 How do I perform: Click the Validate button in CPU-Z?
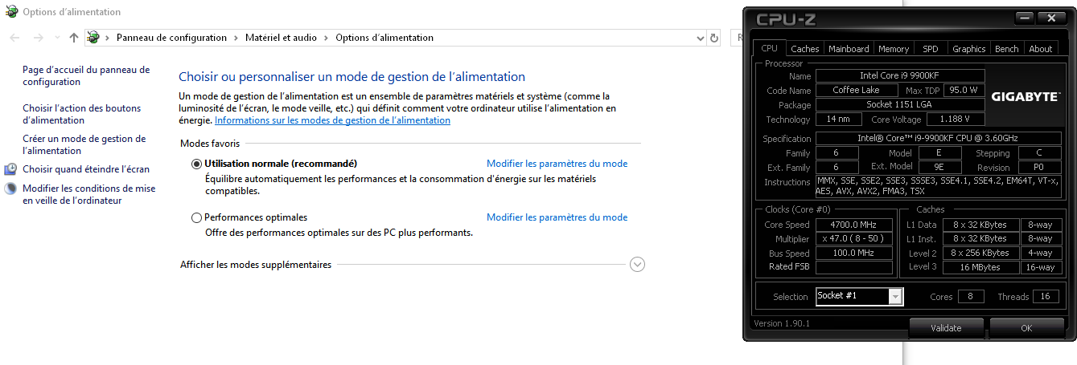(x=946, y=327)
